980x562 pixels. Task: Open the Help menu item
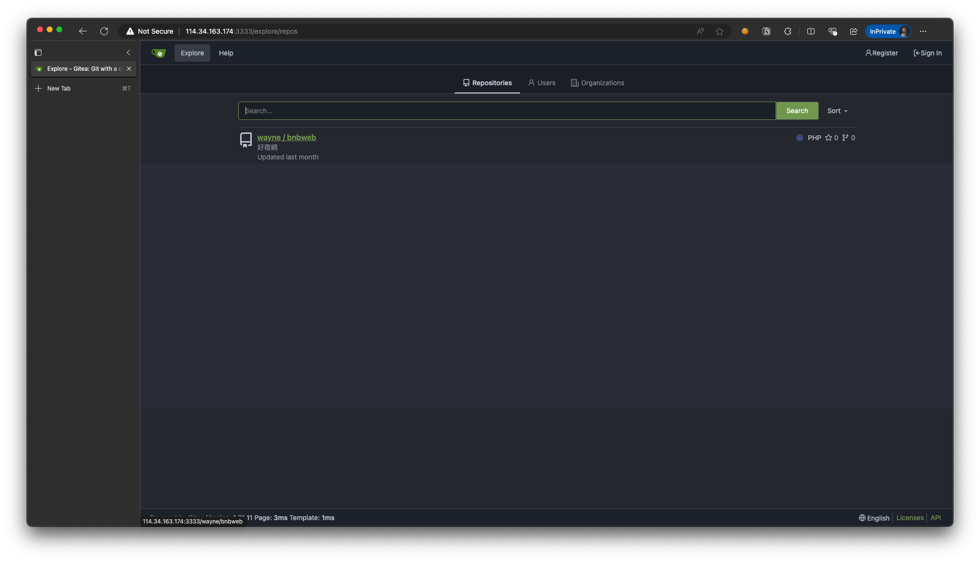point(226,53)
